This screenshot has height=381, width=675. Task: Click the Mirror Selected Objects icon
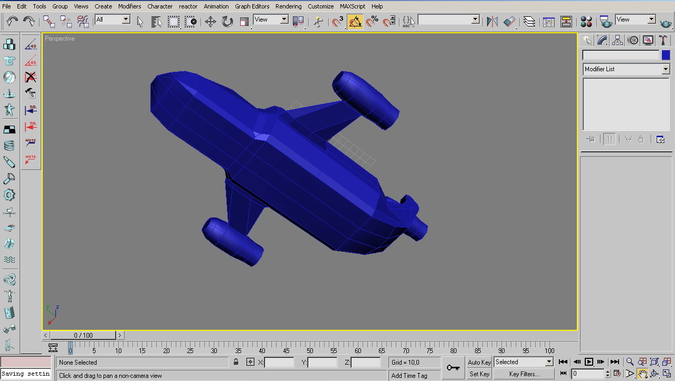click(x=492, y=22)
